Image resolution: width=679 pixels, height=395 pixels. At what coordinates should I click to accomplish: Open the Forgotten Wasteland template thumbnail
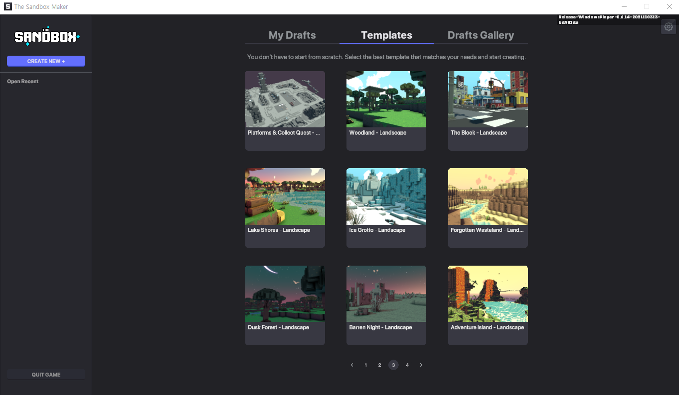click(488, 197)
